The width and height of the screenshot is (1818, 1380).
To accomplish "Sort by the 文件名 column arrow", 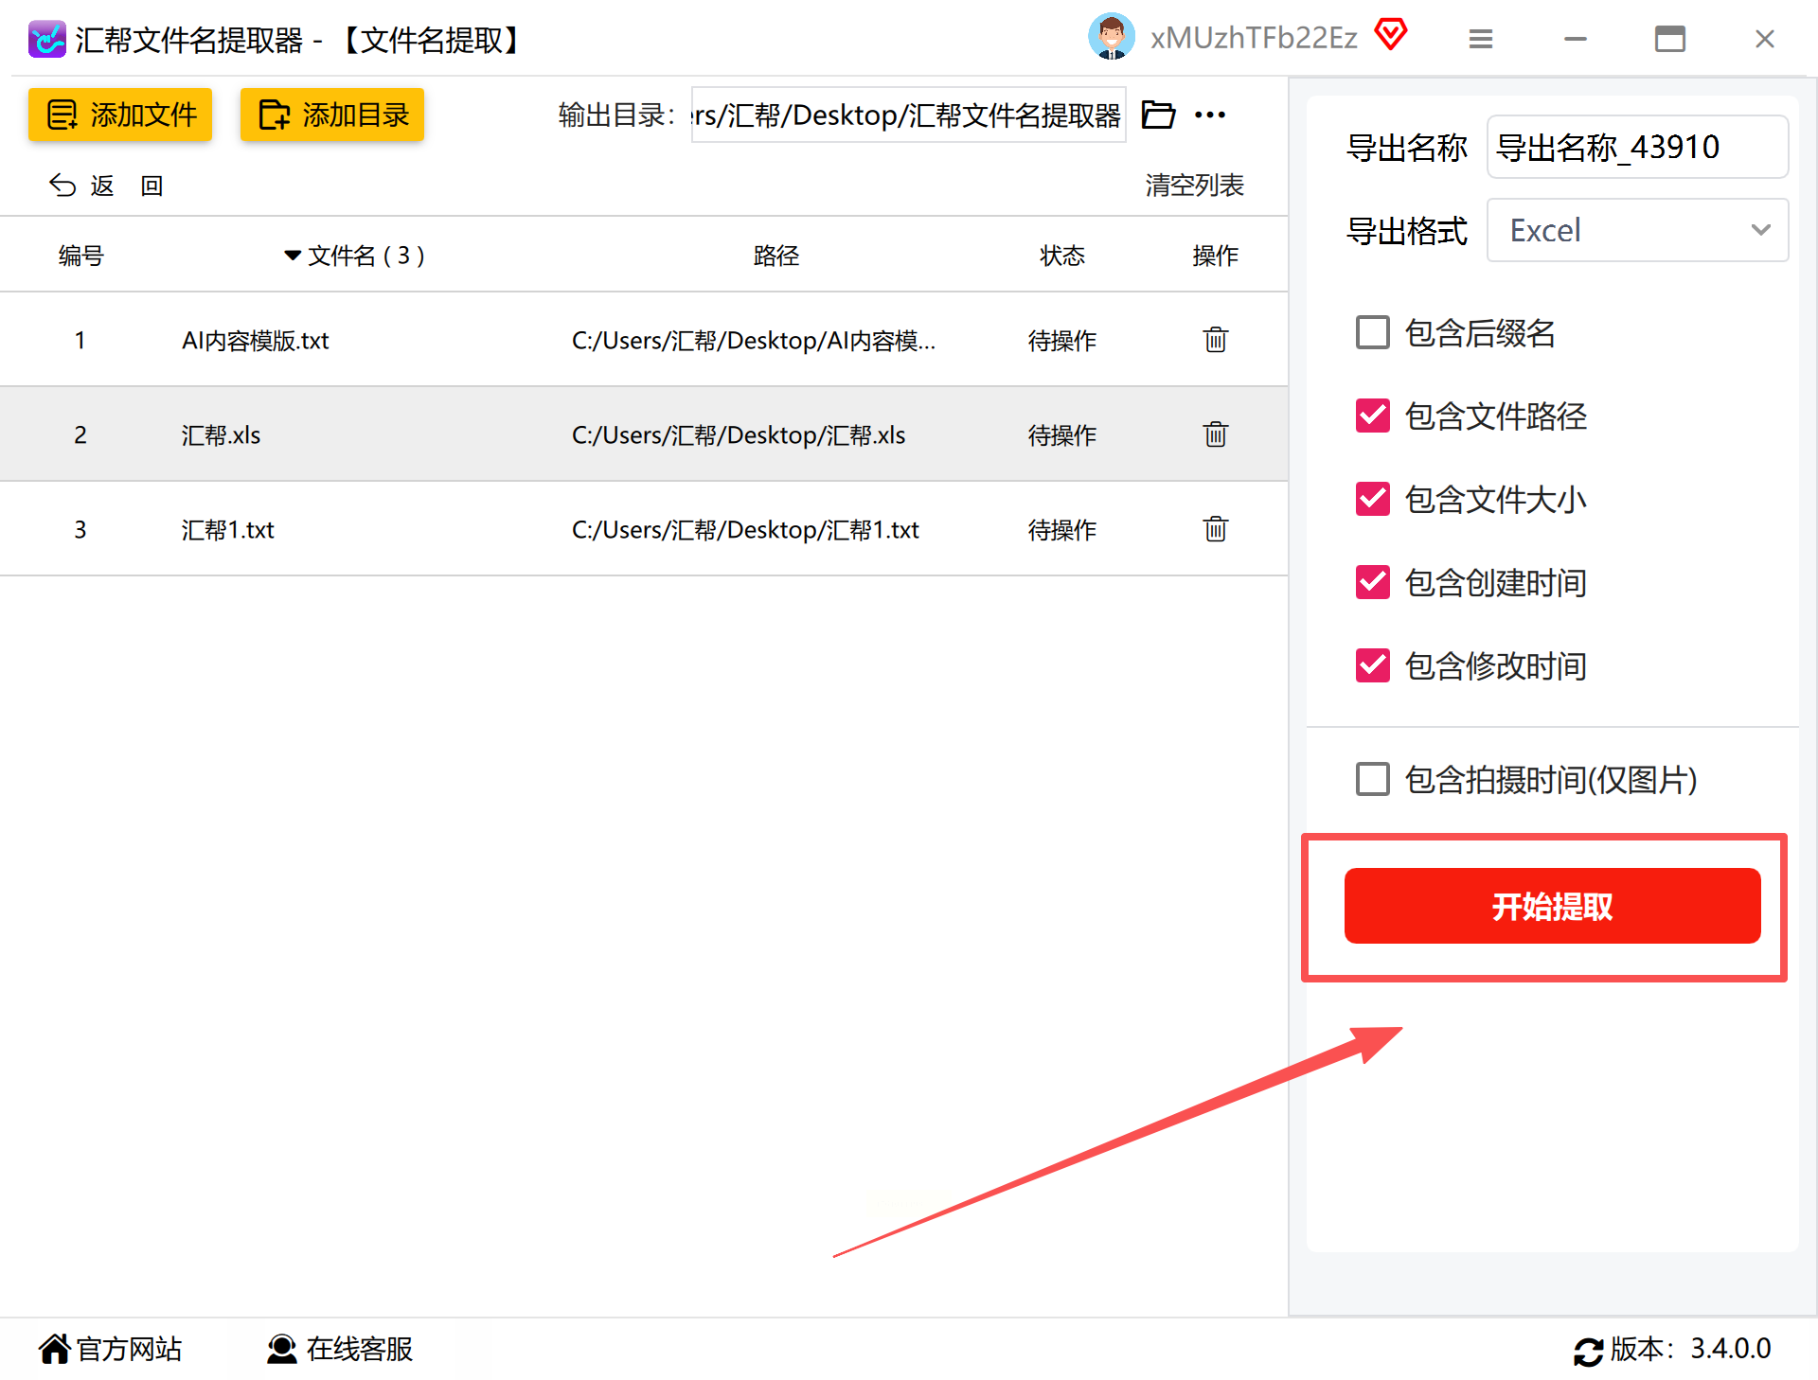I will coord(293,256).
